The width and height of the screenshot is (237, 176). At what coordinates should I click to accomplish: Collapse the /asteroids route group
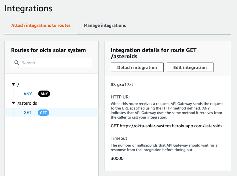[14, 103]
